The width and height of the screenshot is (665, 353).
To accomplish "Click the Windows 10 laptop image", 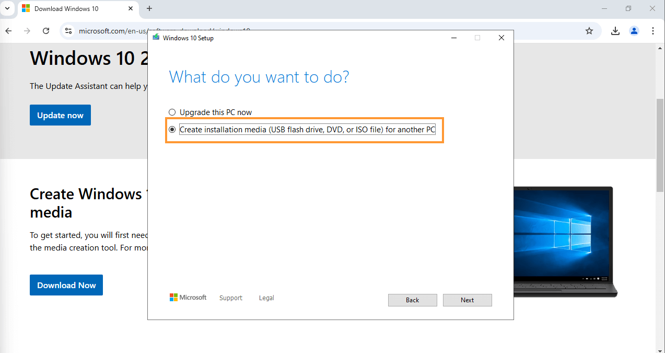I will (x=565, y=242).
